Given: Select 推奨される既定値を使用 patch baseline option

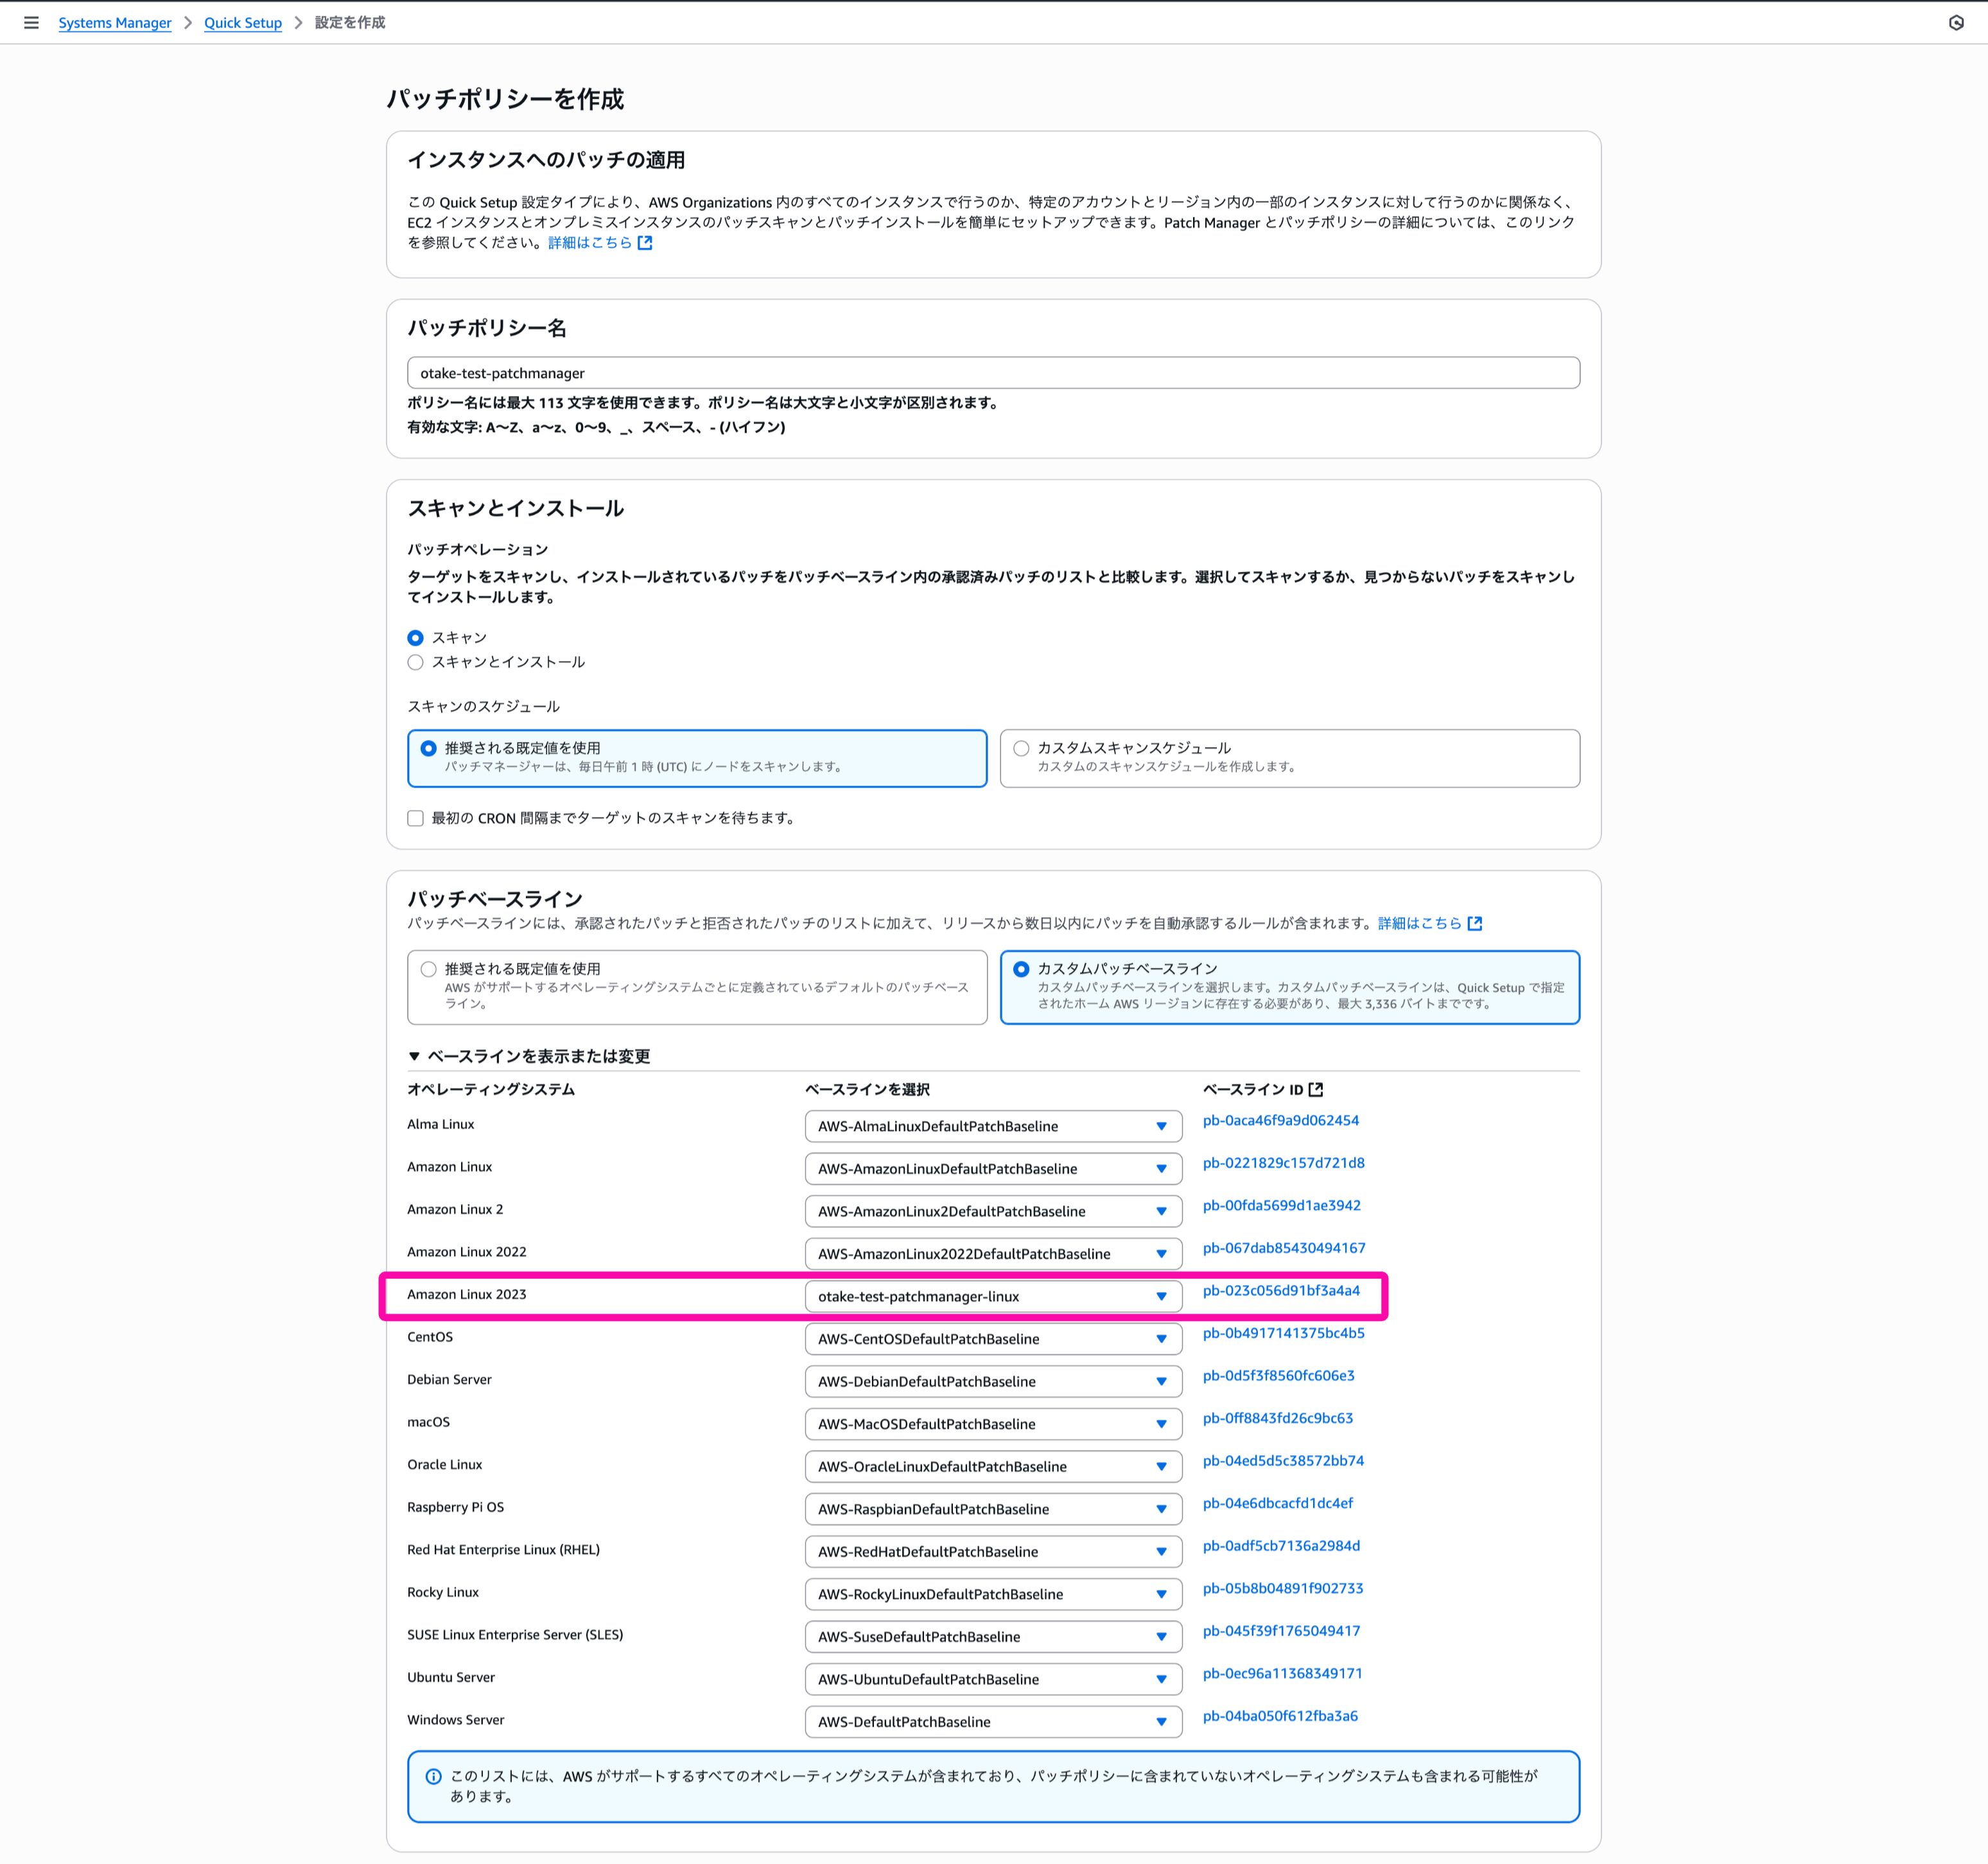Looking at the screenshot, I should point(429,969).
